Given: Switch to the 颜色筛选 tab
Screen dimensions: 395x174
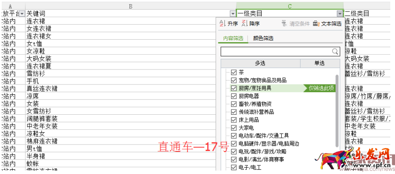Looking at the screenshot, I should [263, 38].
